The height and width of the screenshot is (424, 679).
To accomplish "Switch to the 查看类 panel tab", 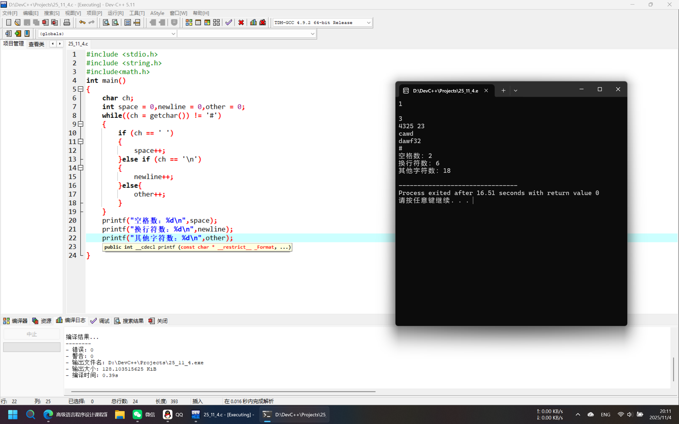I will point(37,44).
